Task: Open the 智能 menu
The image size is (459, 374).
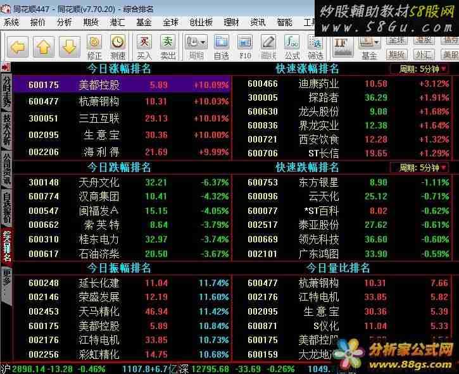Action: [284, 22]
